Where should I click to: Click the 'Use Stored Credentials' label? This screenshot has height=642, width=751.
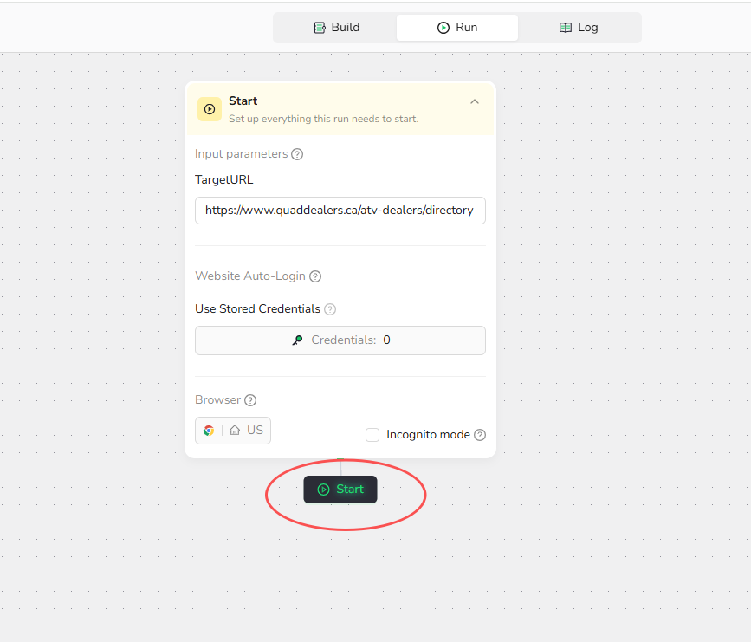257,309
